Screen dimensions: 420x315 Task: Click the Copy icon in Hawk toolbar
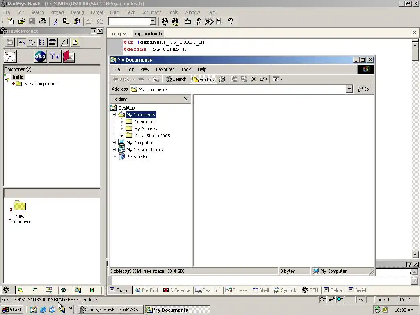[66, 21]
